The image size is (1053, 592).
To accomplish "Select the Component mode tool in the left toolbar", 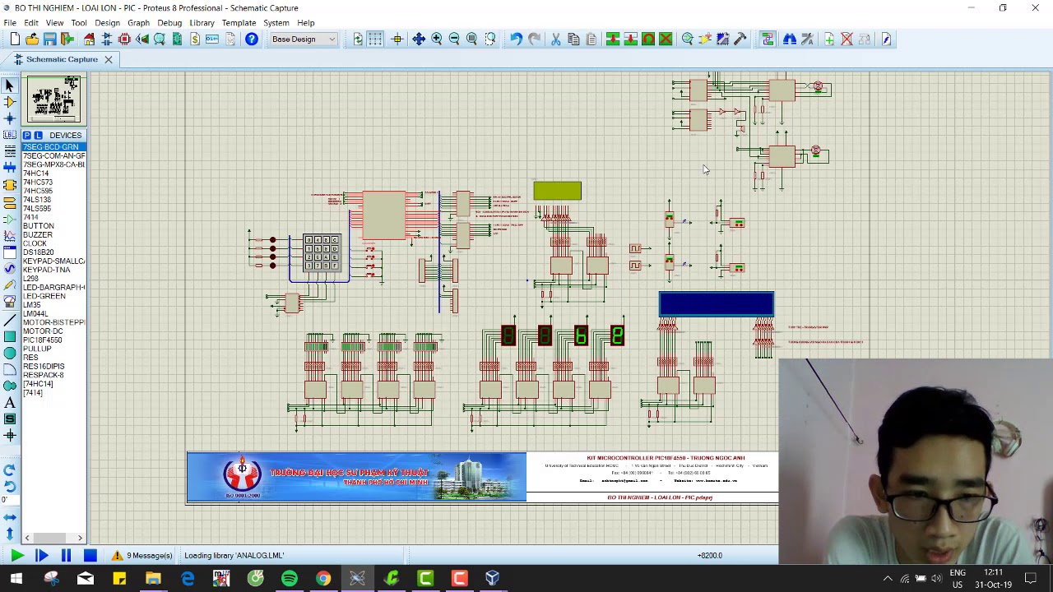I will (10, 102).
